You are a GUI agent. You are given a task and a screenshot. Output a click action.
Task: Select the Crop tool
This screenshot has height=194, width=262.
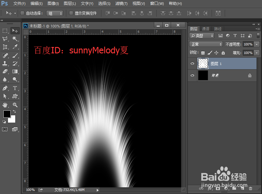(5, 47)
